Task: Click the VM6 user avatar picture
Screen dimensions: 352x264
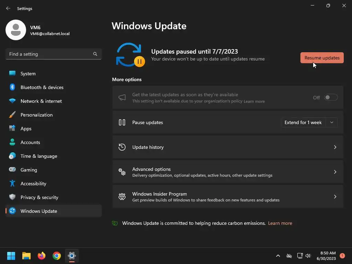Action: 16,30
